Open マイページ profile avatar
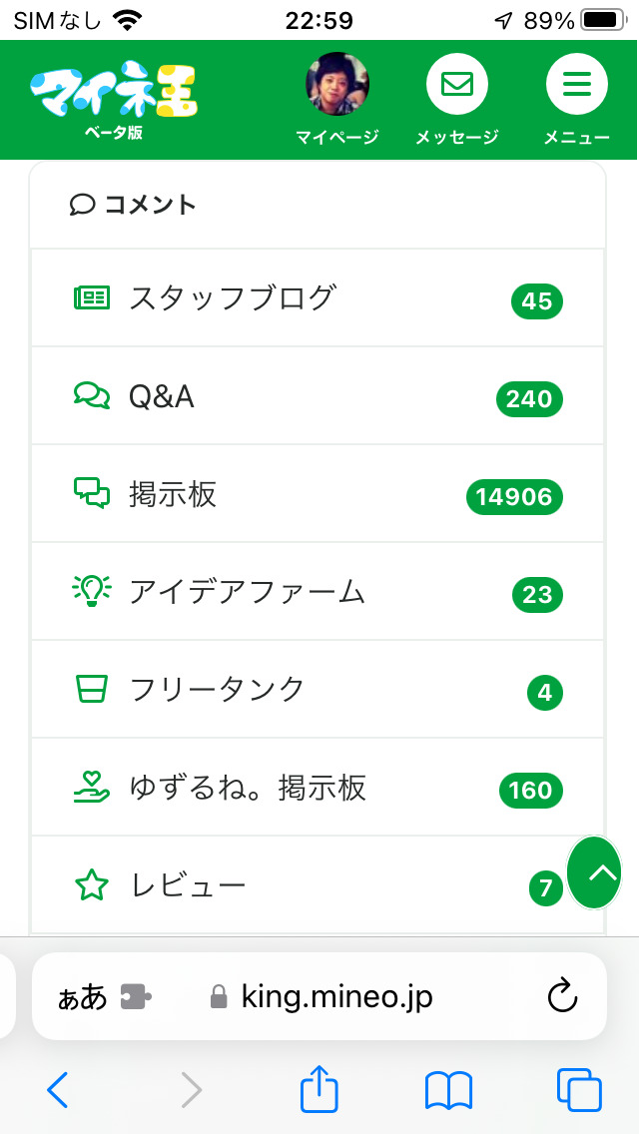Screen dimensions: 639x1134 click(336, 85)
